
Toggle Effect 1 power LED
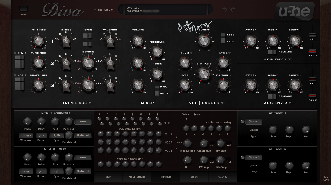[242, 121]
